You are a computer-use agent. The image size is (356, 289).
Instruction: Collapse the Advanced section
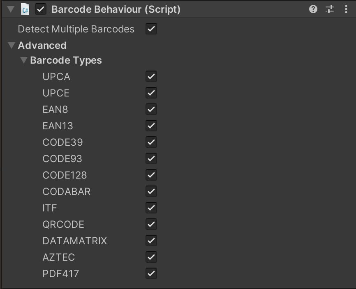pos(12,46)
